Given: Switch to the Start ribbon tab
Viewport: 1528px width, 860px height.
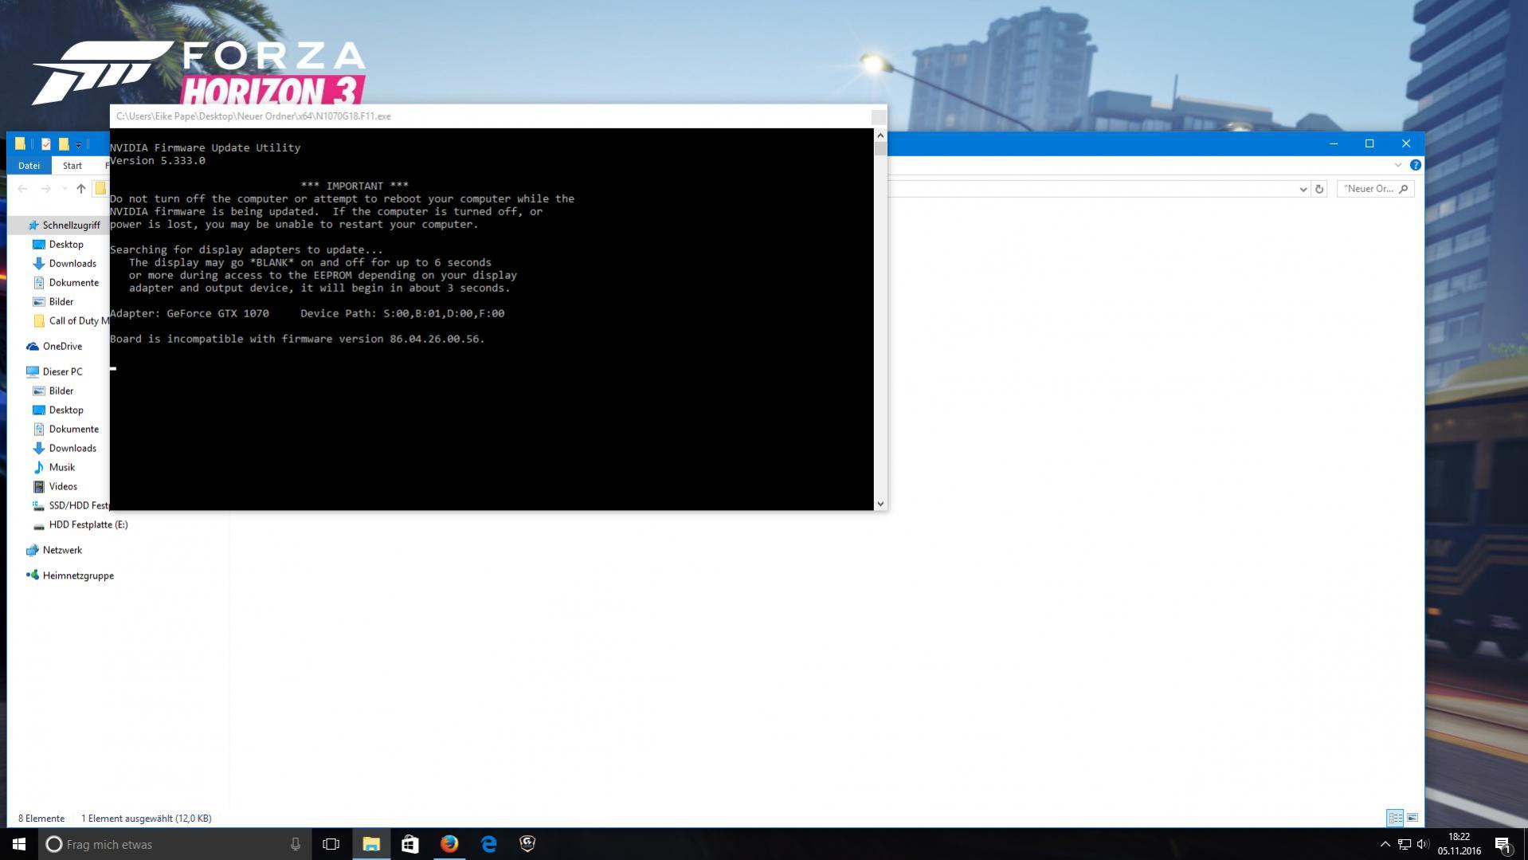Looking at the screenshot, I should 72,165.
